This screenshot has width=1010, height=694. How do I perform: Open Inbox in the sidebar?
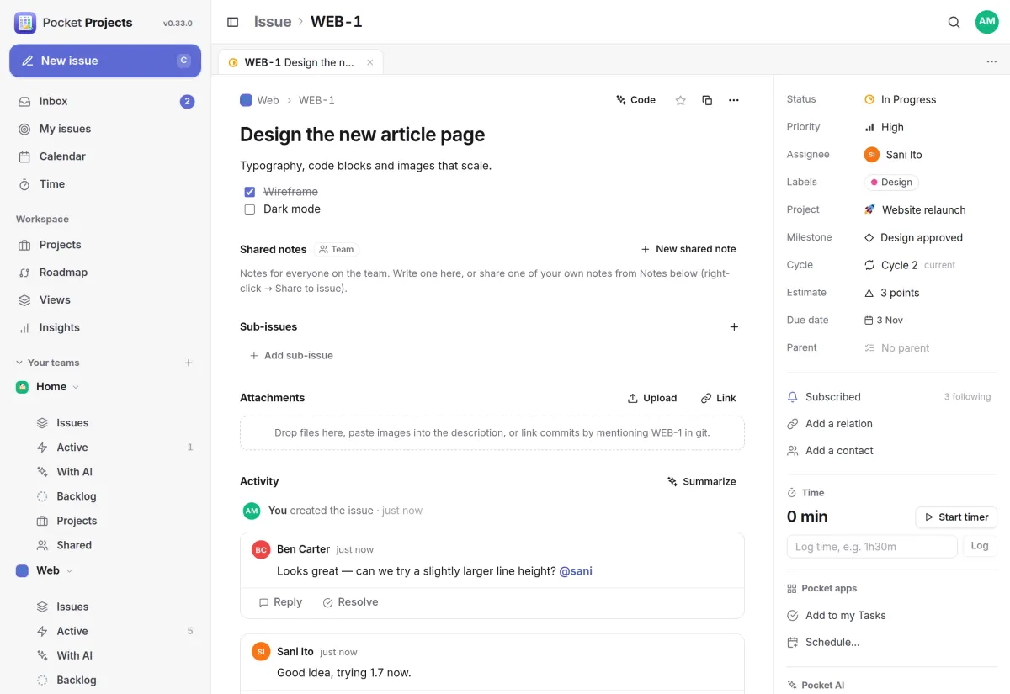[x=105, y=101]
